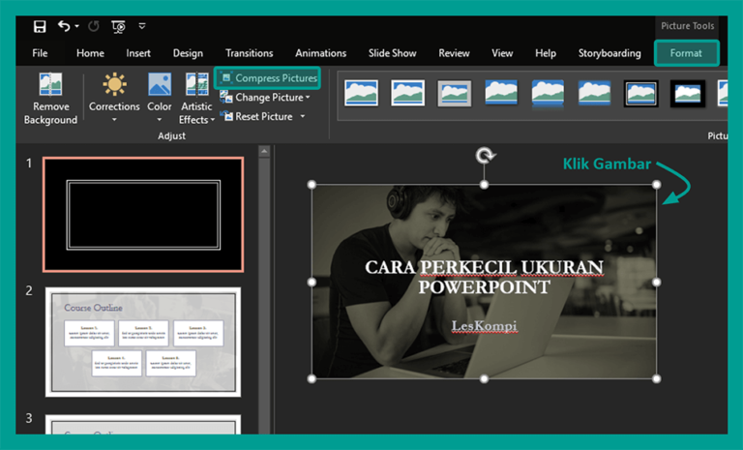
Task: Open the Review tab
Action: point(454,53)
